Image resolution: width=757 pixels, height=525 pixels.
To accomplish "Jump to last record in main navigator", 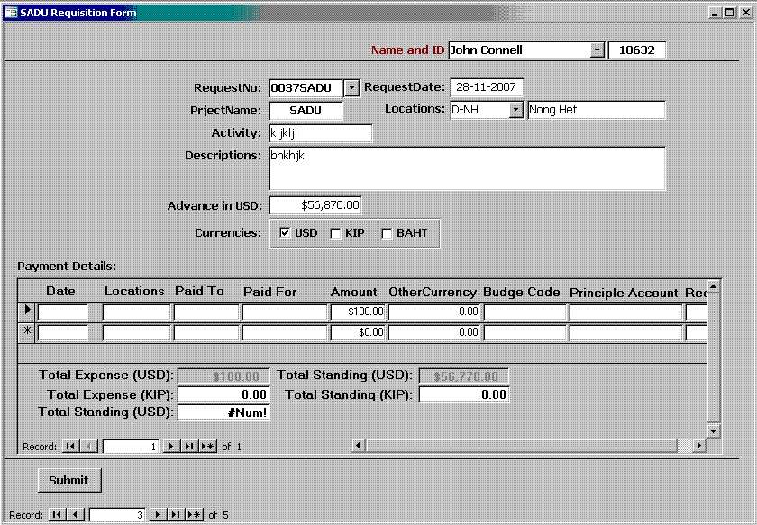I will 175,515.
